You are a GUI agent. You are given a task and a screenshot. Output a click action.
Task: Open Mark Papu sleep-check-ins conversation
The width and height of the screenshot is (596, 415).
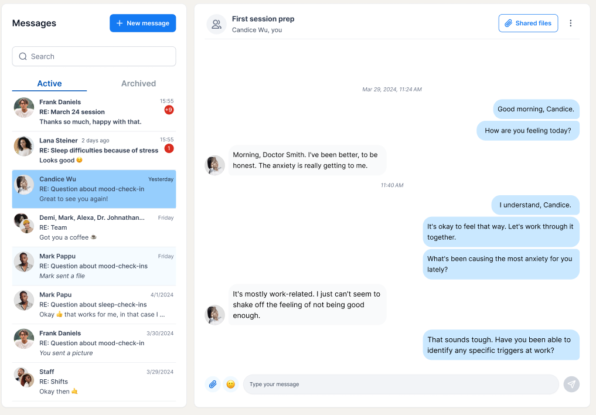coord(94,304)
